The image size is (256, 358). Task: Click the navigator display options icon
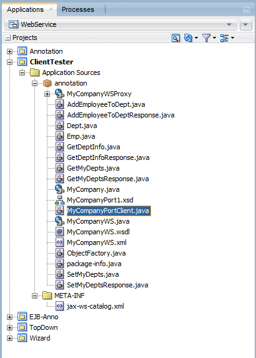click(x=224, y=38)
